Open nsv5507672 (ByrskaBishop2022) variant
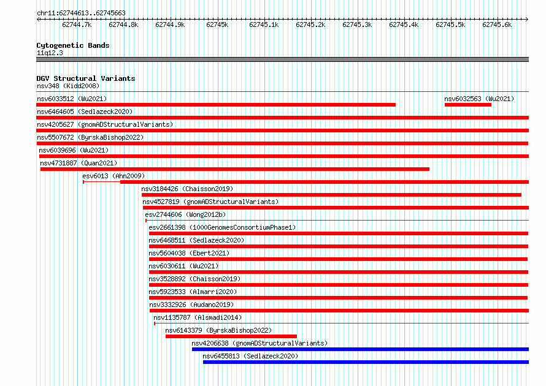 point(90,137)
